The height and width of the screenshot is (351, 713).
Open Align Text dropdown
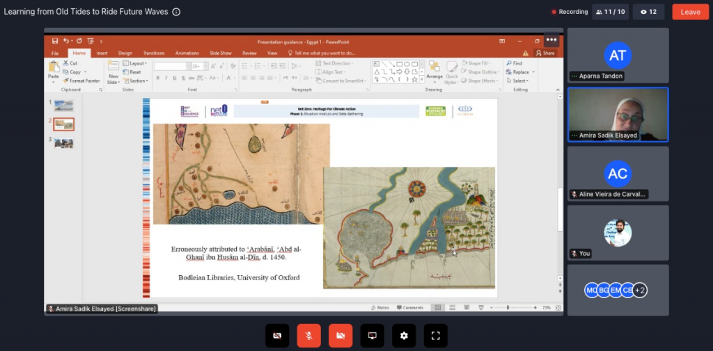tap(331, 72)
